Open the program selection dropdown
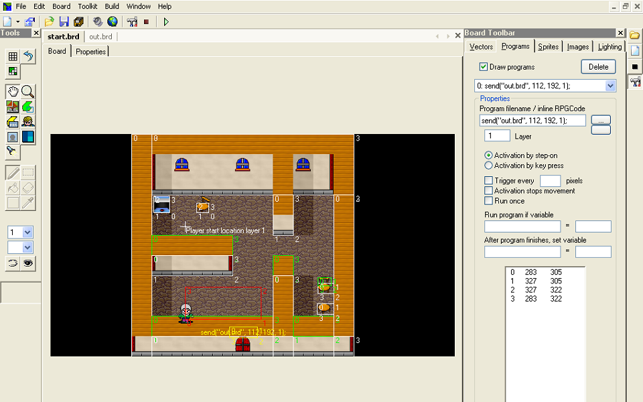This screenshot has width=643, height=402. (610, 86)
